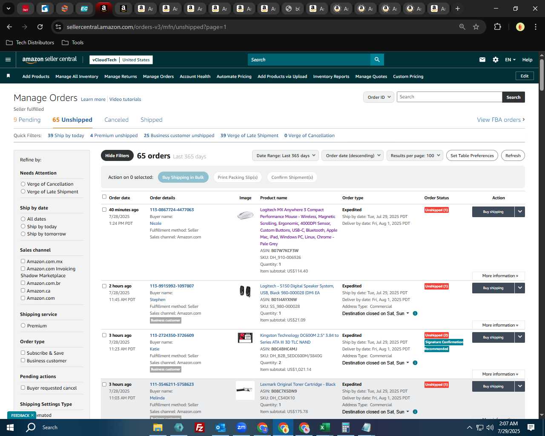This screenshot has width=545, height=436.
Task: Click the Set Table Preferences button
Action: (472, 155)
